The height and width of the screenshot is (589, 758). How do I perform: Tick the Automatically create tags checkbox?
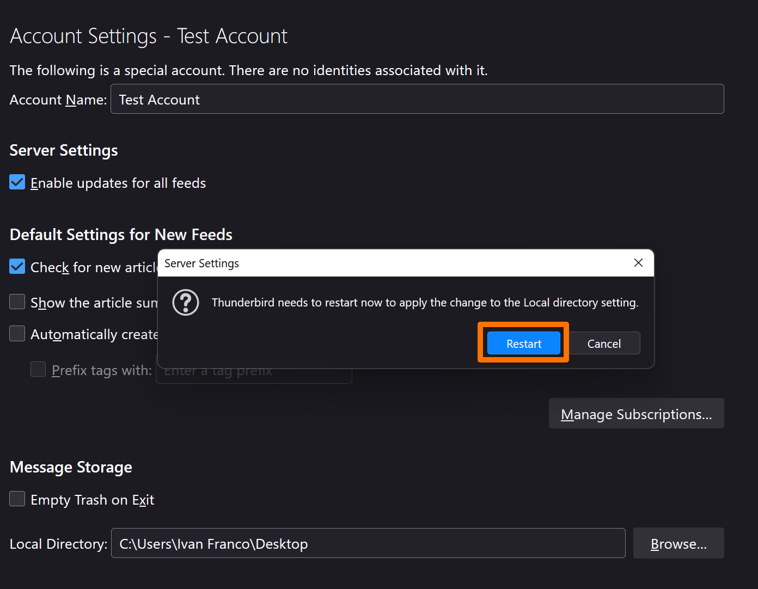(x=17, y=334)
